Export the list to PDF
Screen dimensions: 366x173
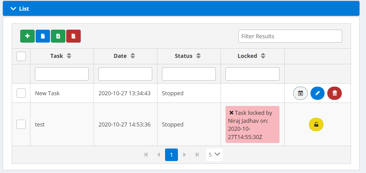pos(73,36)
